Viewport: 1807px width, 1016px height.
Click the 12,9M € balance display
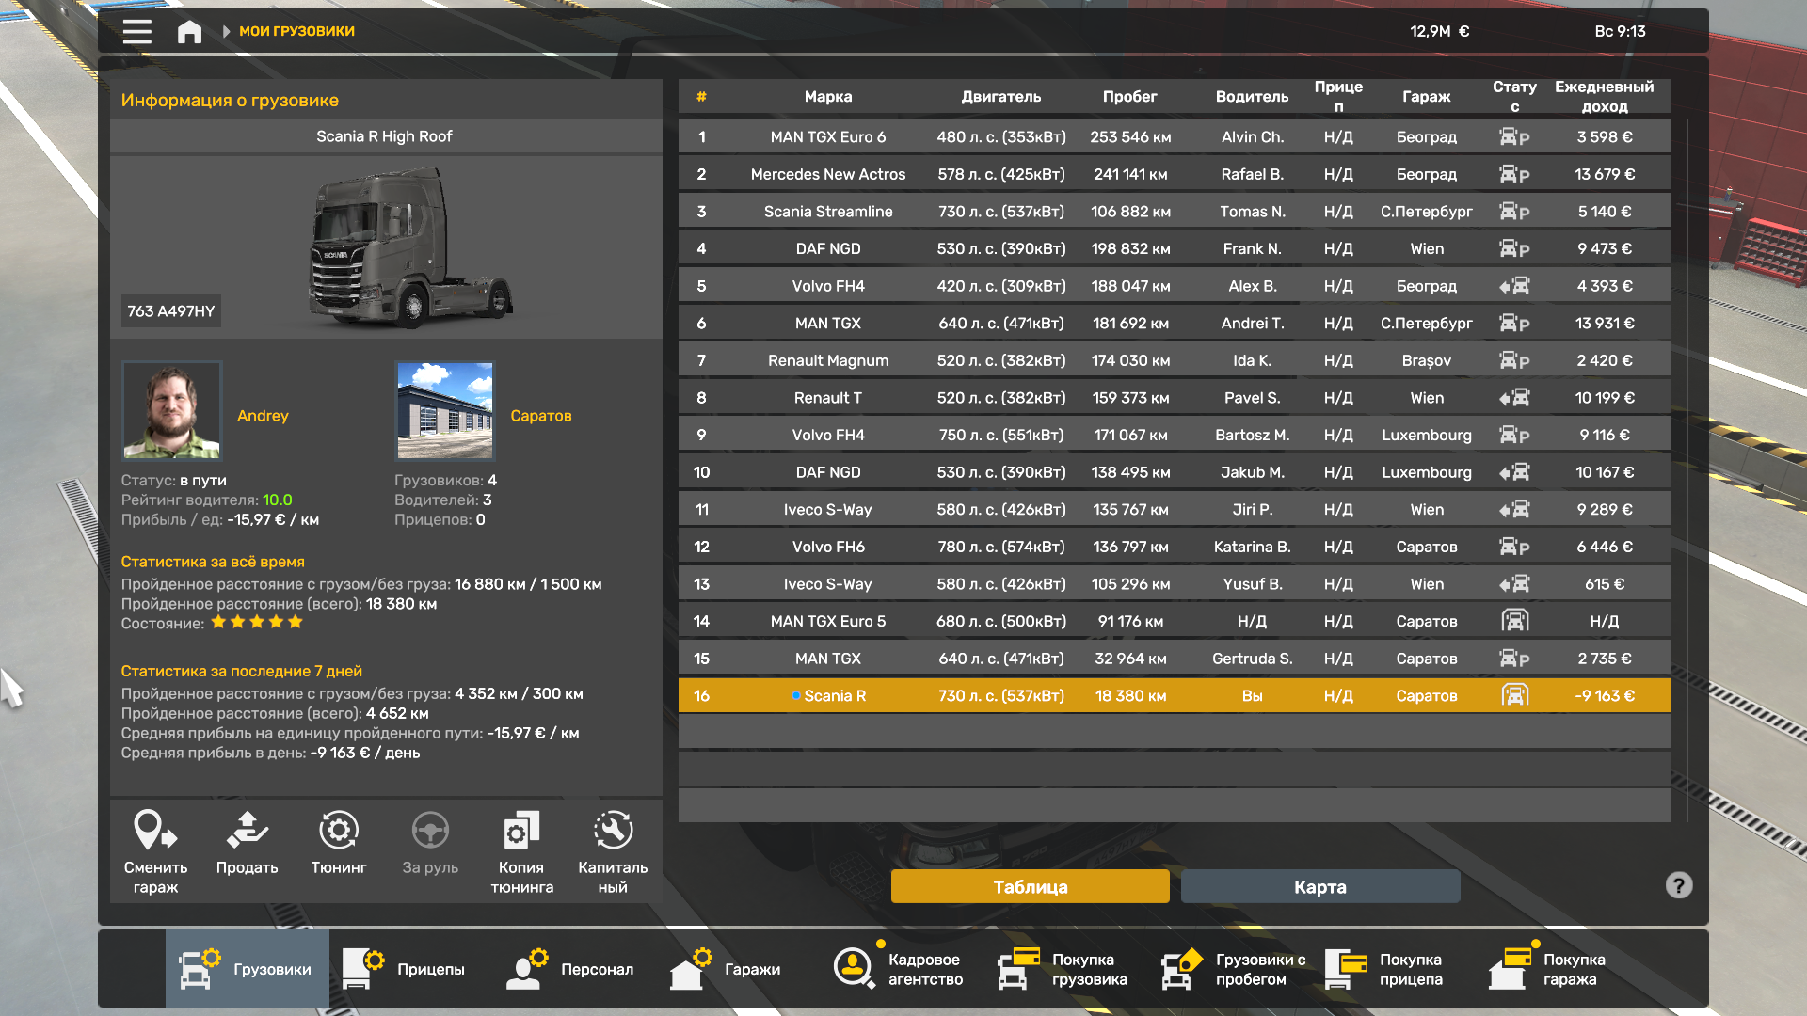tap(1439, 31)
